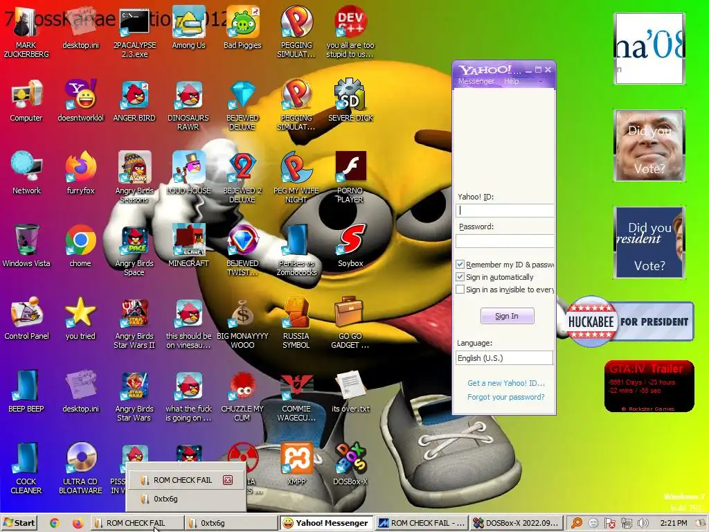Enable 'Sign in as invisible to everyone'

tap(460, 290)
